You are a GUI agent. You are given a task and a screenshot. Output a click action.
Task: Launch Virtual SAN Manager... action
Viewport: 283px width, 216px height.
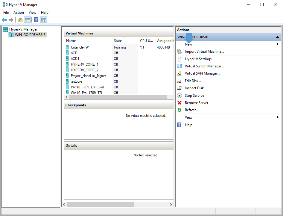(x=203, y=73)
